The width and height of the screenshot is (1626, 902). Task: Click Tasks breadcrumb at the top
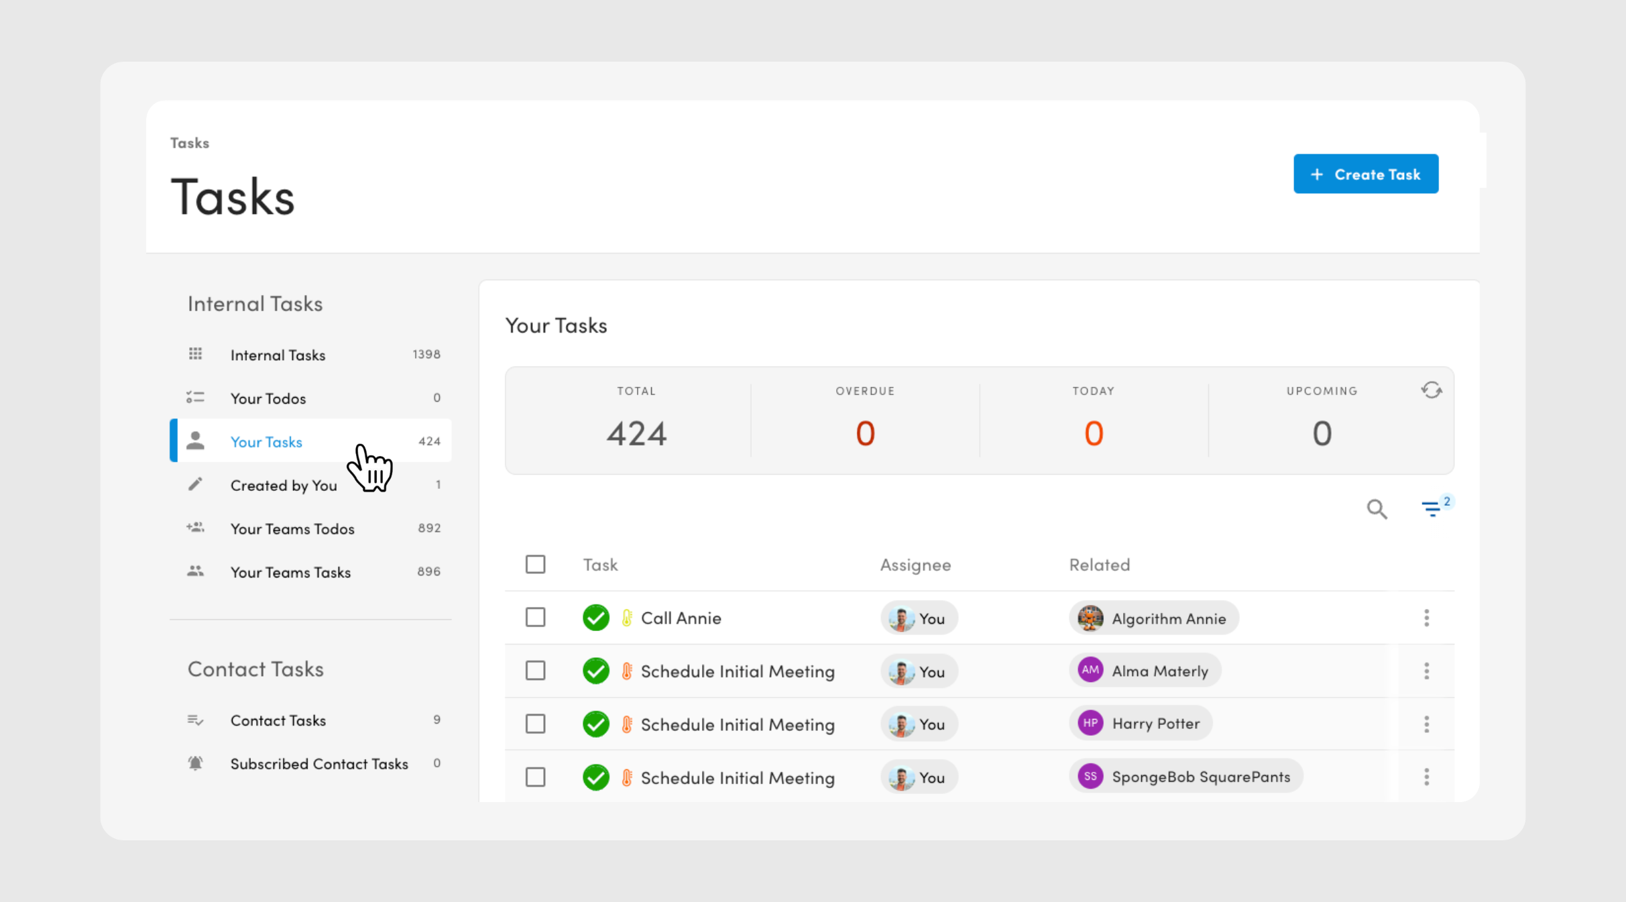tap(190, 143)
